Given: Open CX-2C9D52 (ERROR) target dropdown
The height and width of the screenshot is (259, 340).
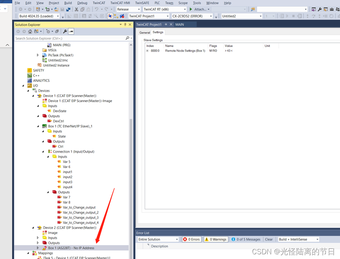Looking at the screenshot, I should 211,16.
